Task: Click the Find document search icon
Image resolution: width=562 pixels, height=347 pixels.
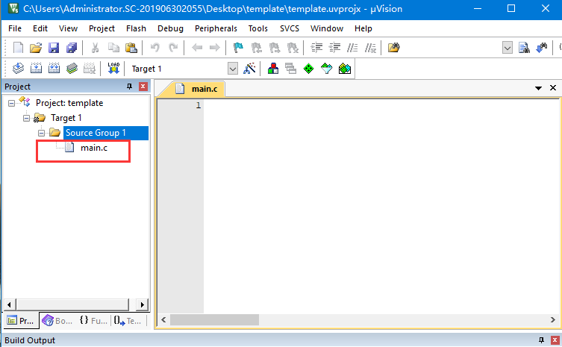Action: [524, 48]
